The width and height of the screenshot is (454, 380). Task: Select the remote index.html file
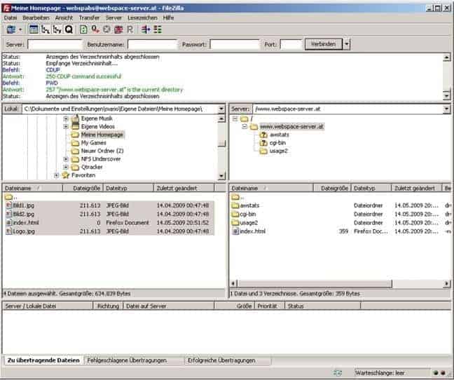click(252, 231)
